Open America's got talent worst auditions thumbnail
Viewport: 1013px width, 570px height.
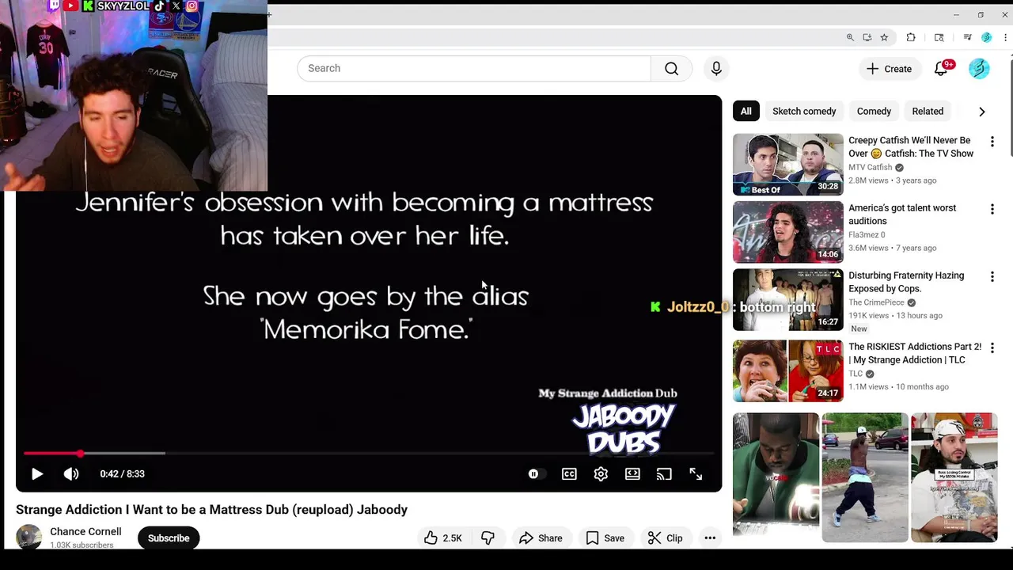[x=788, y=232]
